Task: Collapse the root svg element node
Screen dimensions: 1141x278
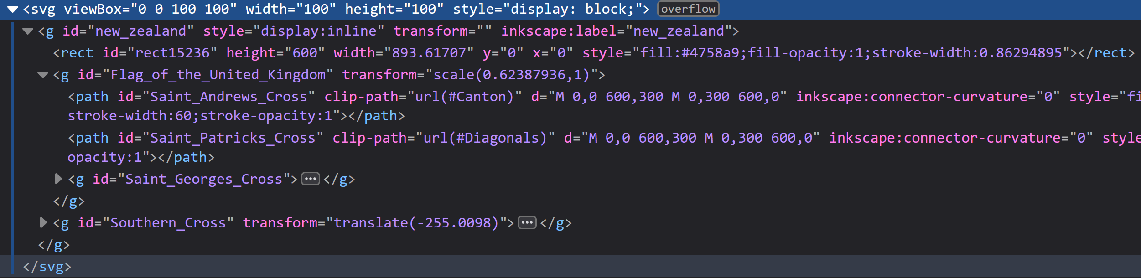Action: (13, 9)
